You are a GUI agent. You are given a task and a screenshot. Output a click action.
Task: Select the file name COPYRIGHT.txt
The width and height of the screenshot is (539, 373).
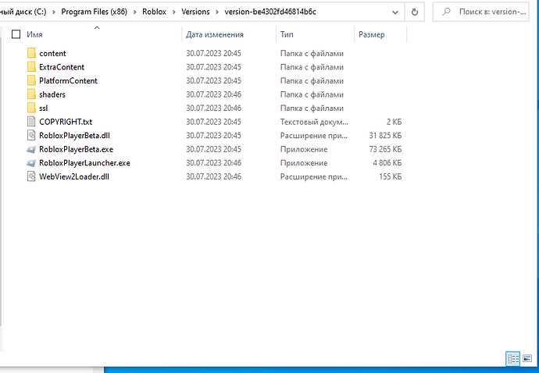[66, 122]
